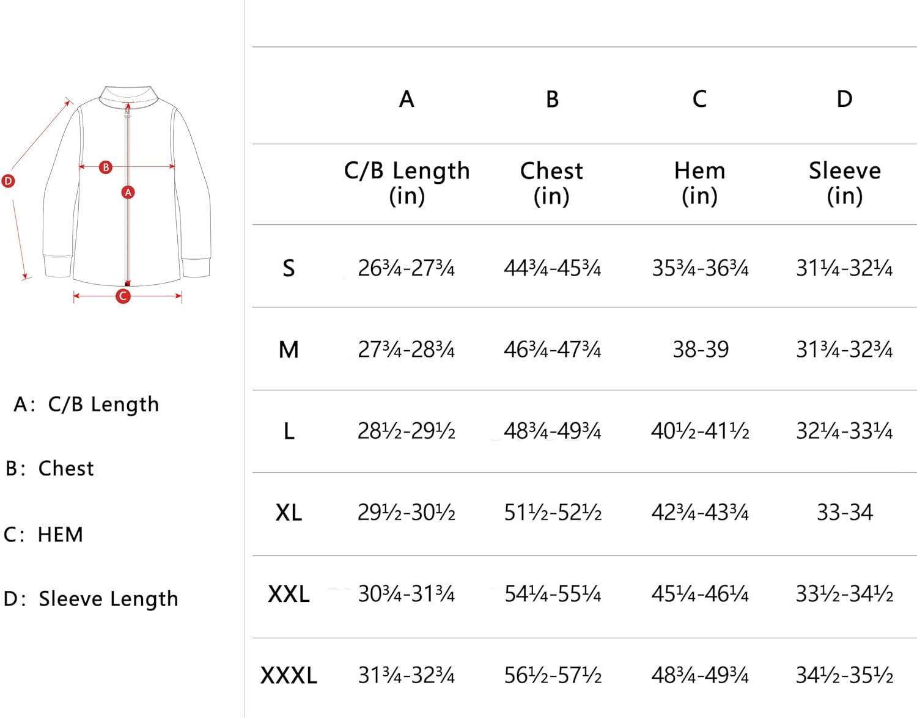This screenshot has height=718, width=917.
Task: Click the D: Sleeve Length legend text
Action: [90, 599]
